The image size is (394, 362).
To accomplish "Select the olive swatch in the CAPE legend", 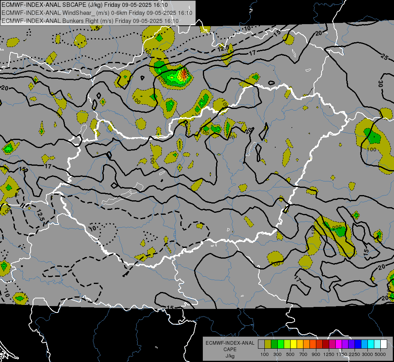I will (x=268, y=344).
